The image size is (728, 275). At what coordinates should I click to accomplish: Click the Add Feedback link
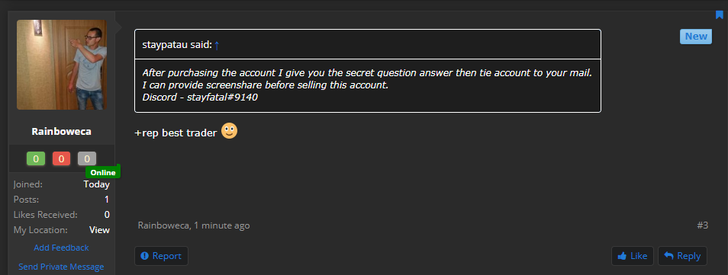pyautogui.click(x=61, y=248)
